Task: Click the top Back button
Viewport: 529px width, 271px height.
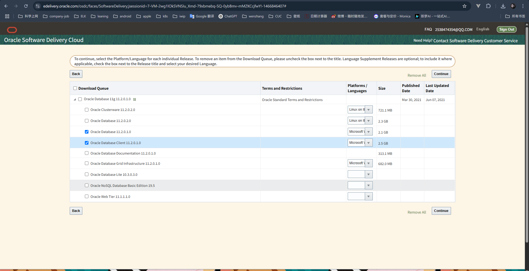Action: click(76, 74)
